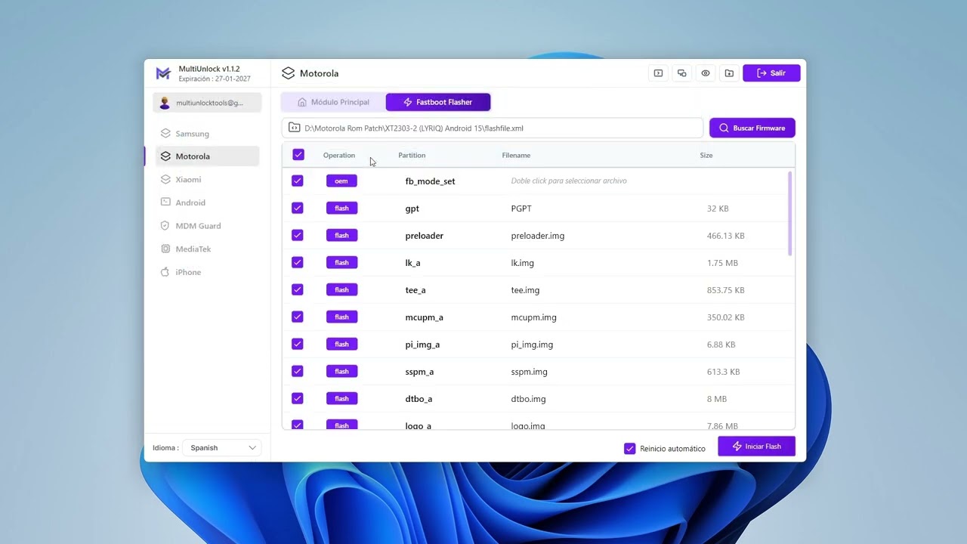Click the PGPT filename cell
The image size is (967, 544).
[521, 209]
